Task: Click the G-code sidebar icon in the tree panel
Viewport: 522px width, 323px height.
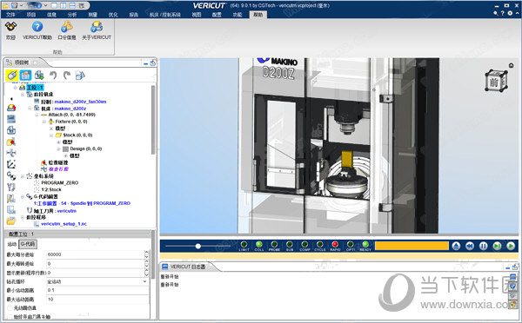Action: [x=11, y=175]
